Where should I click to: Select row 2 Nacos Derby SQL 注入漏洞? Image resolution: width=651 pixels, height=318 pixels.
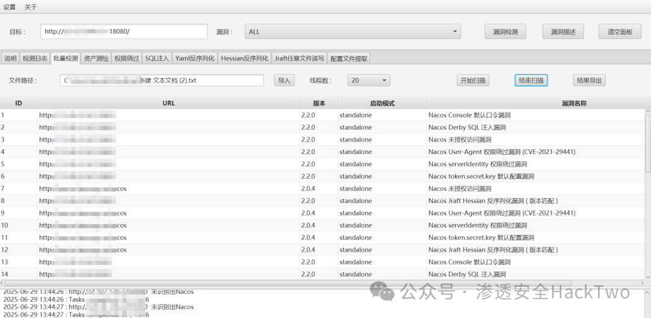point(322,127)
